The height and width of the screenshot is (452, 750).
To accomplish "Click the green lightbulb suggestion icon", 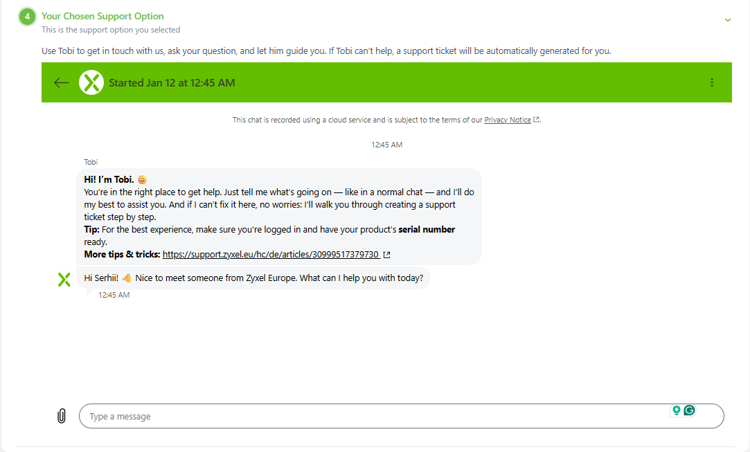I will click(x=677, y=410).
